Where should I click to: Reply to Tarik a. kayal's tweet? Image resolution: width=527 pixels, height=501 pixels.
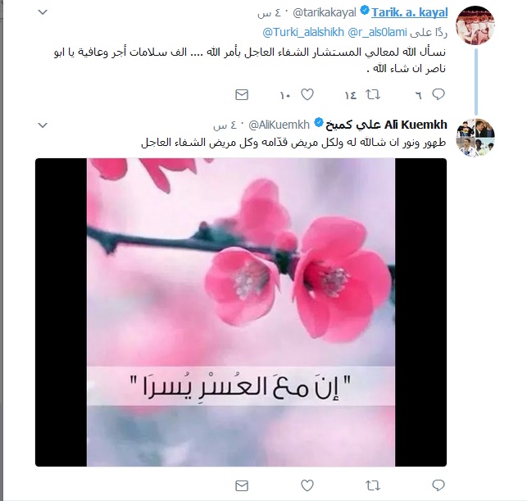pos(438,94)
